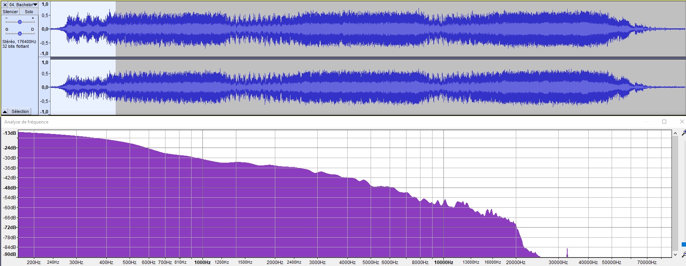This screenshot has width=686, height=266.
Task: Click the upper stereo channel waveform
Action: click(x=368, y=29)
